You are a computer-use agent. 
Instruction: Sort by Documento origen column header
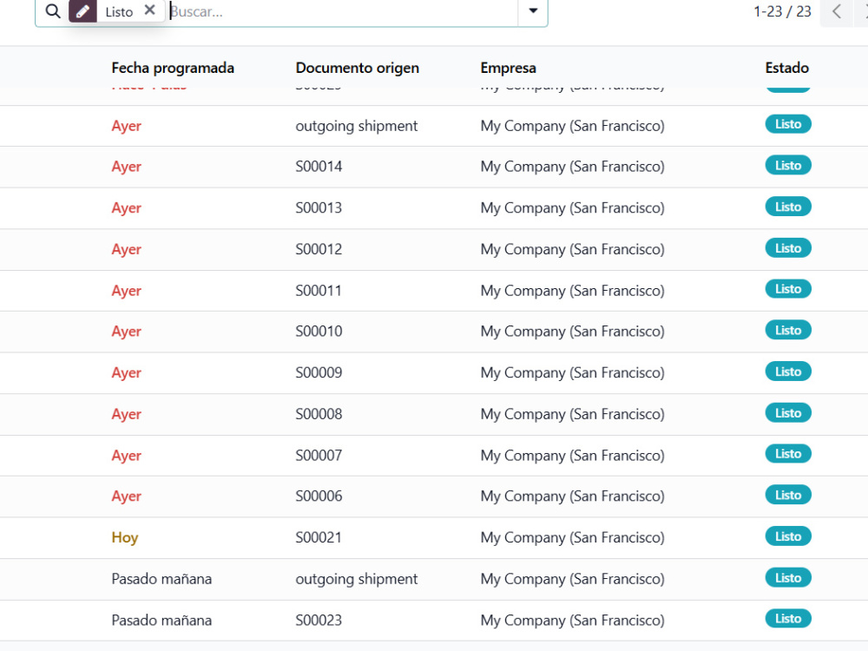(x=357, y=68)
